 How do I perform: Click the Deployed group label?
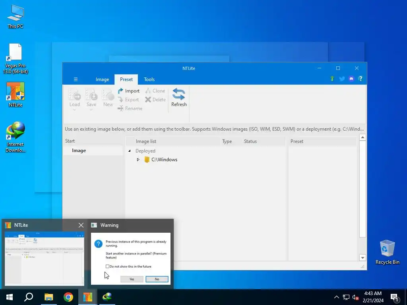pos(145,151)
